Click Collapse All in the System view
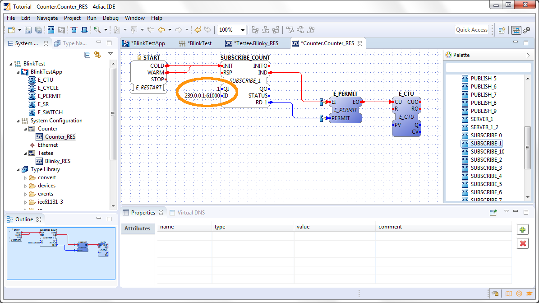 pos(87,54)
